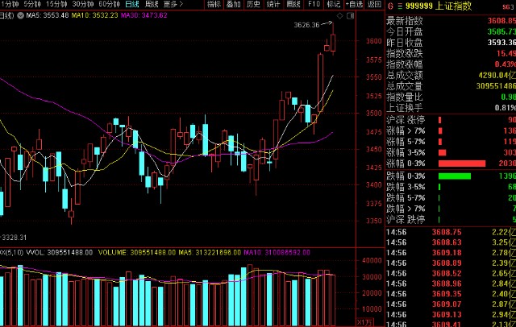This screenshot has height=327, width=516.
Task: Click the MA30: 3473.62 label
Action: [144, 15]
